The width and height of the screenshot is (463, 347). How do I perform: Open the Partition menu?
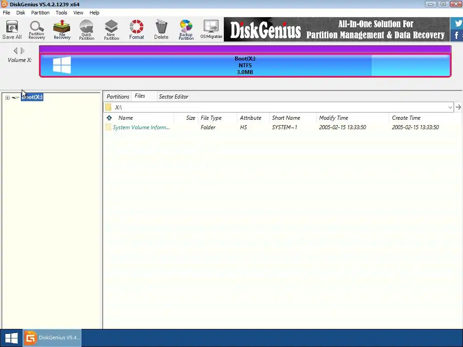click(40, 13)
